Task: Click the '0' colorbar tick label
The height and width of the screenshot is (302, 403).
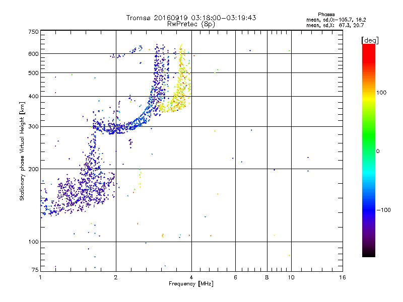Action: [377, 151]
